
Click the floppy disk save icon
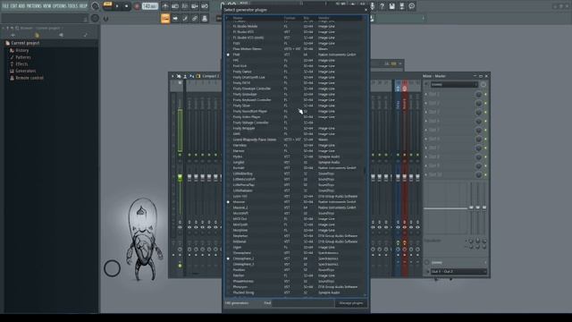tap(391, 6)
